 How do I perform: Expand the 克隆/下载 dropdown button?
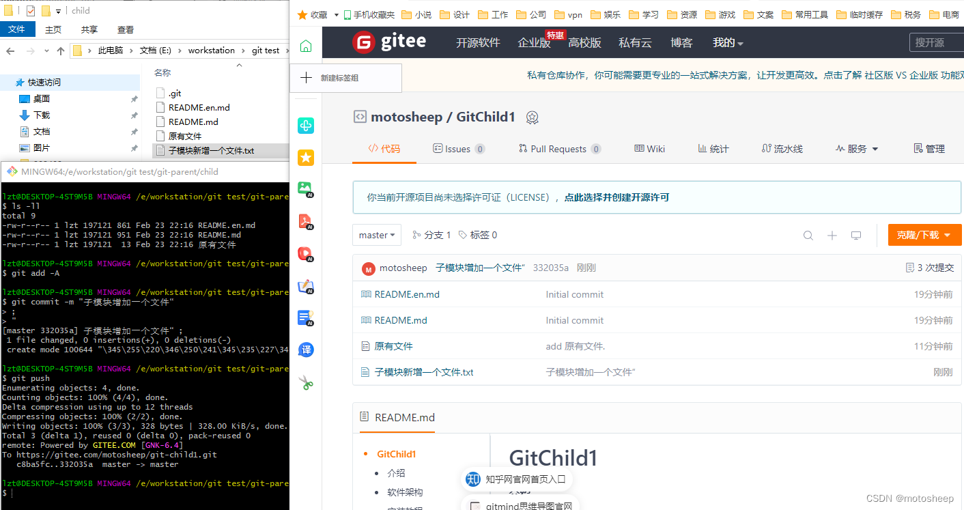tap(924, 235)
